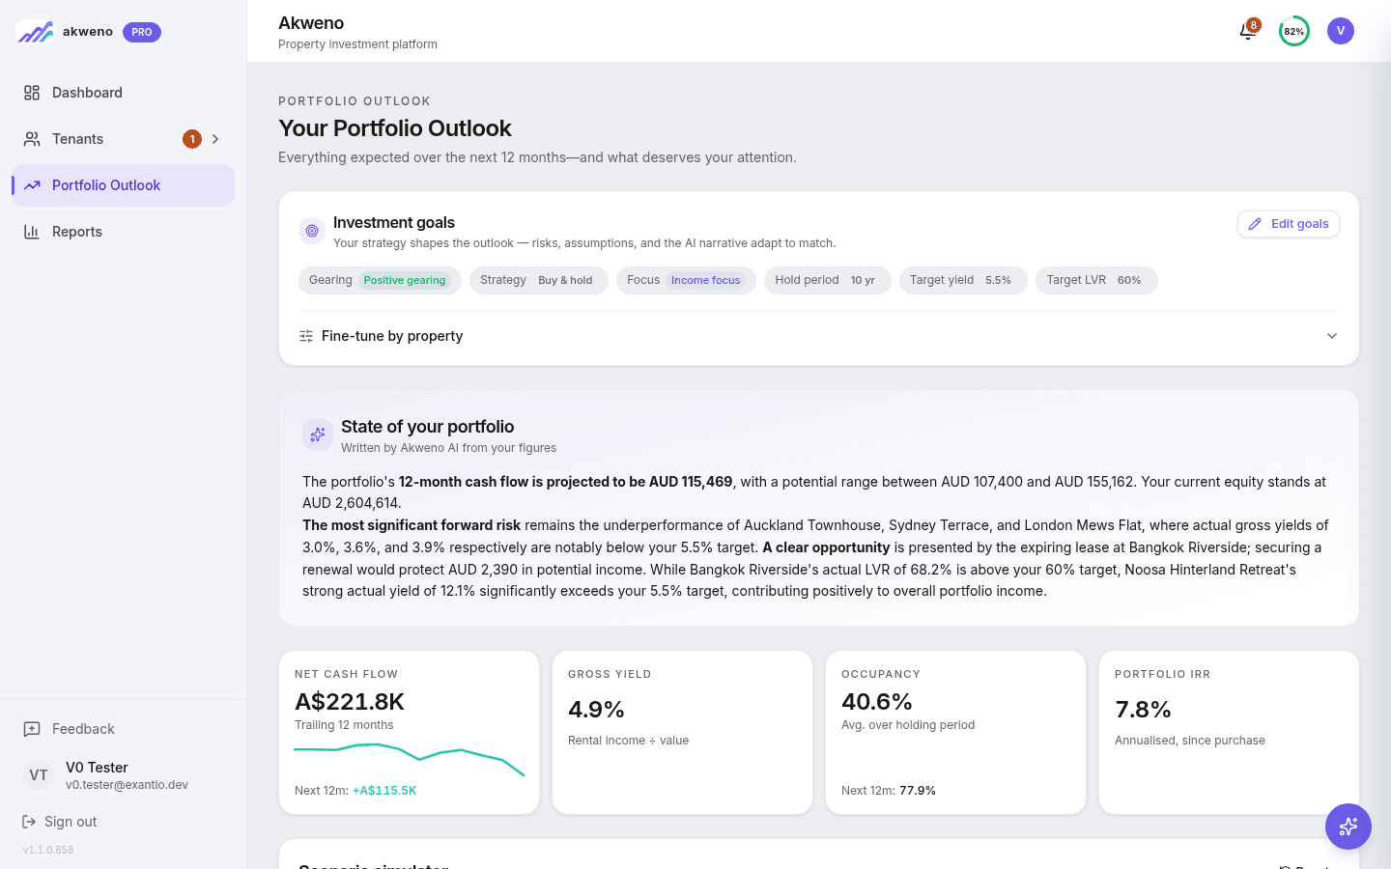Click the Sign out arrow icon
Screen dimensions: 1391x869
29,822
